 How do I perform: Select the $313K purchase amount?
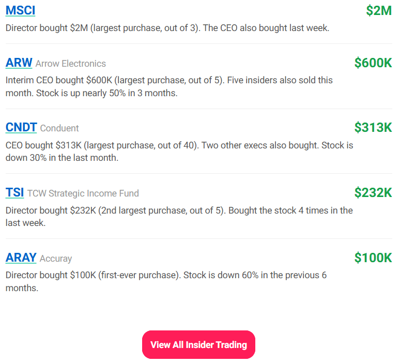tap(373, 127)
